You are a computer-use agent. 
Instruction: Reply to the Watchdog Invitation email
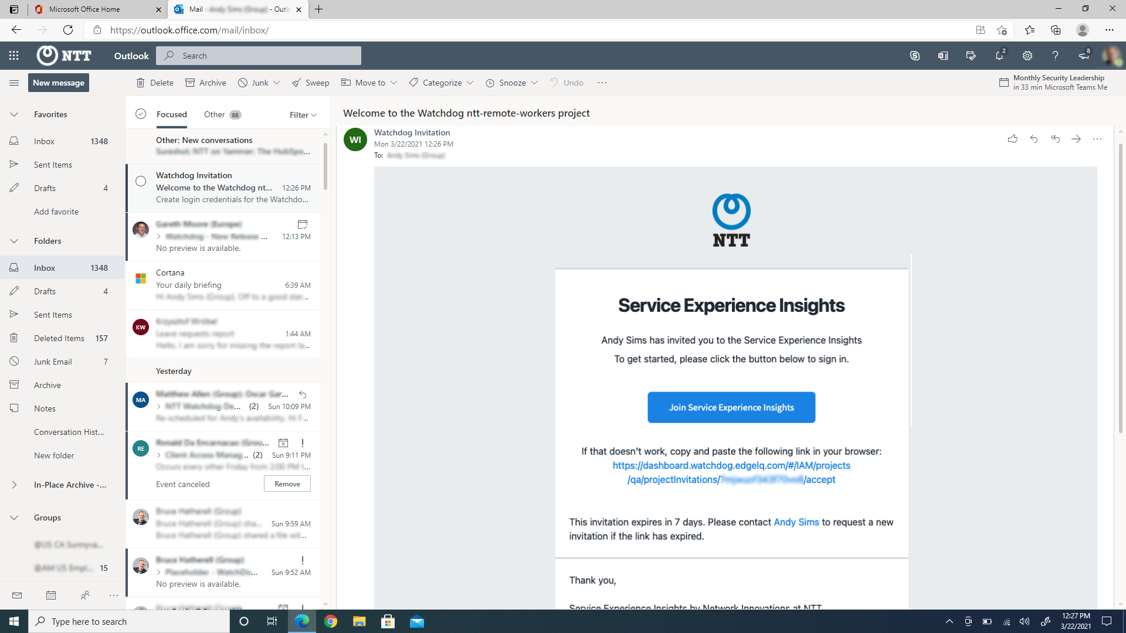(1034, 139)
